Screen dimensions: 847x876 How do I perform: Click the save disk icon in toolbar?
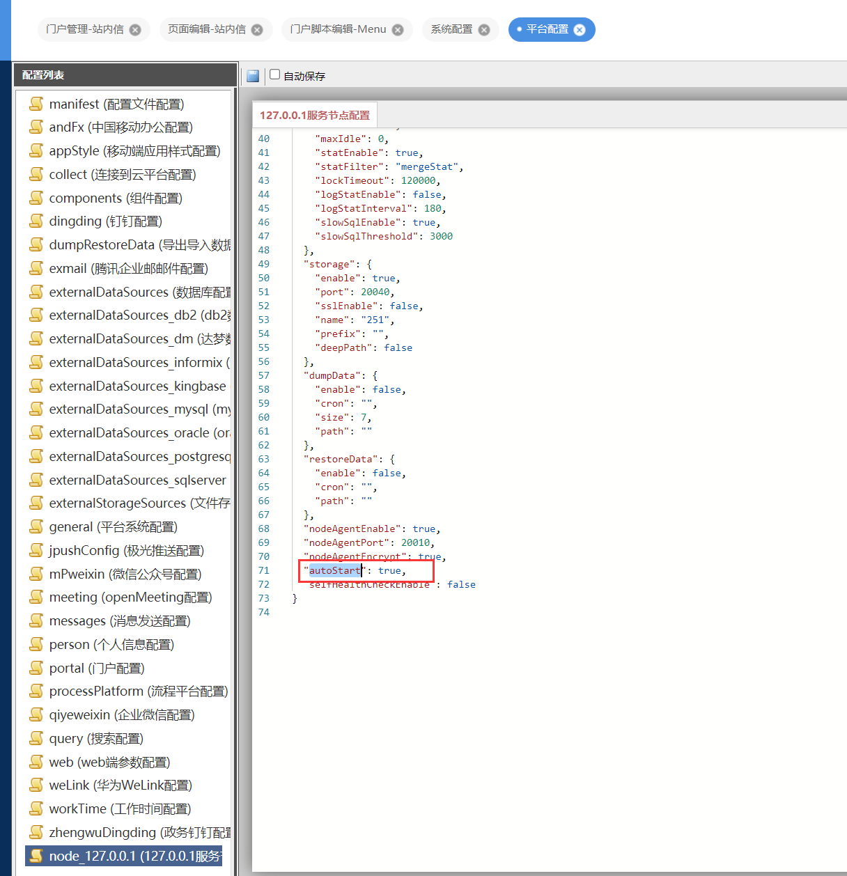pos(253,76)
